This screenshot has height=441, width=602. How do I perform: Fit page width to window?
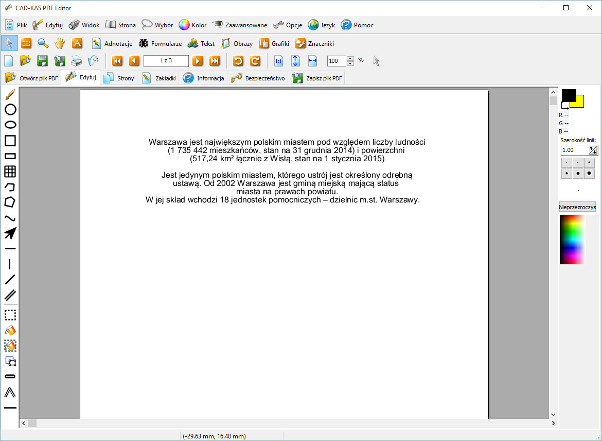coord(312,61)
